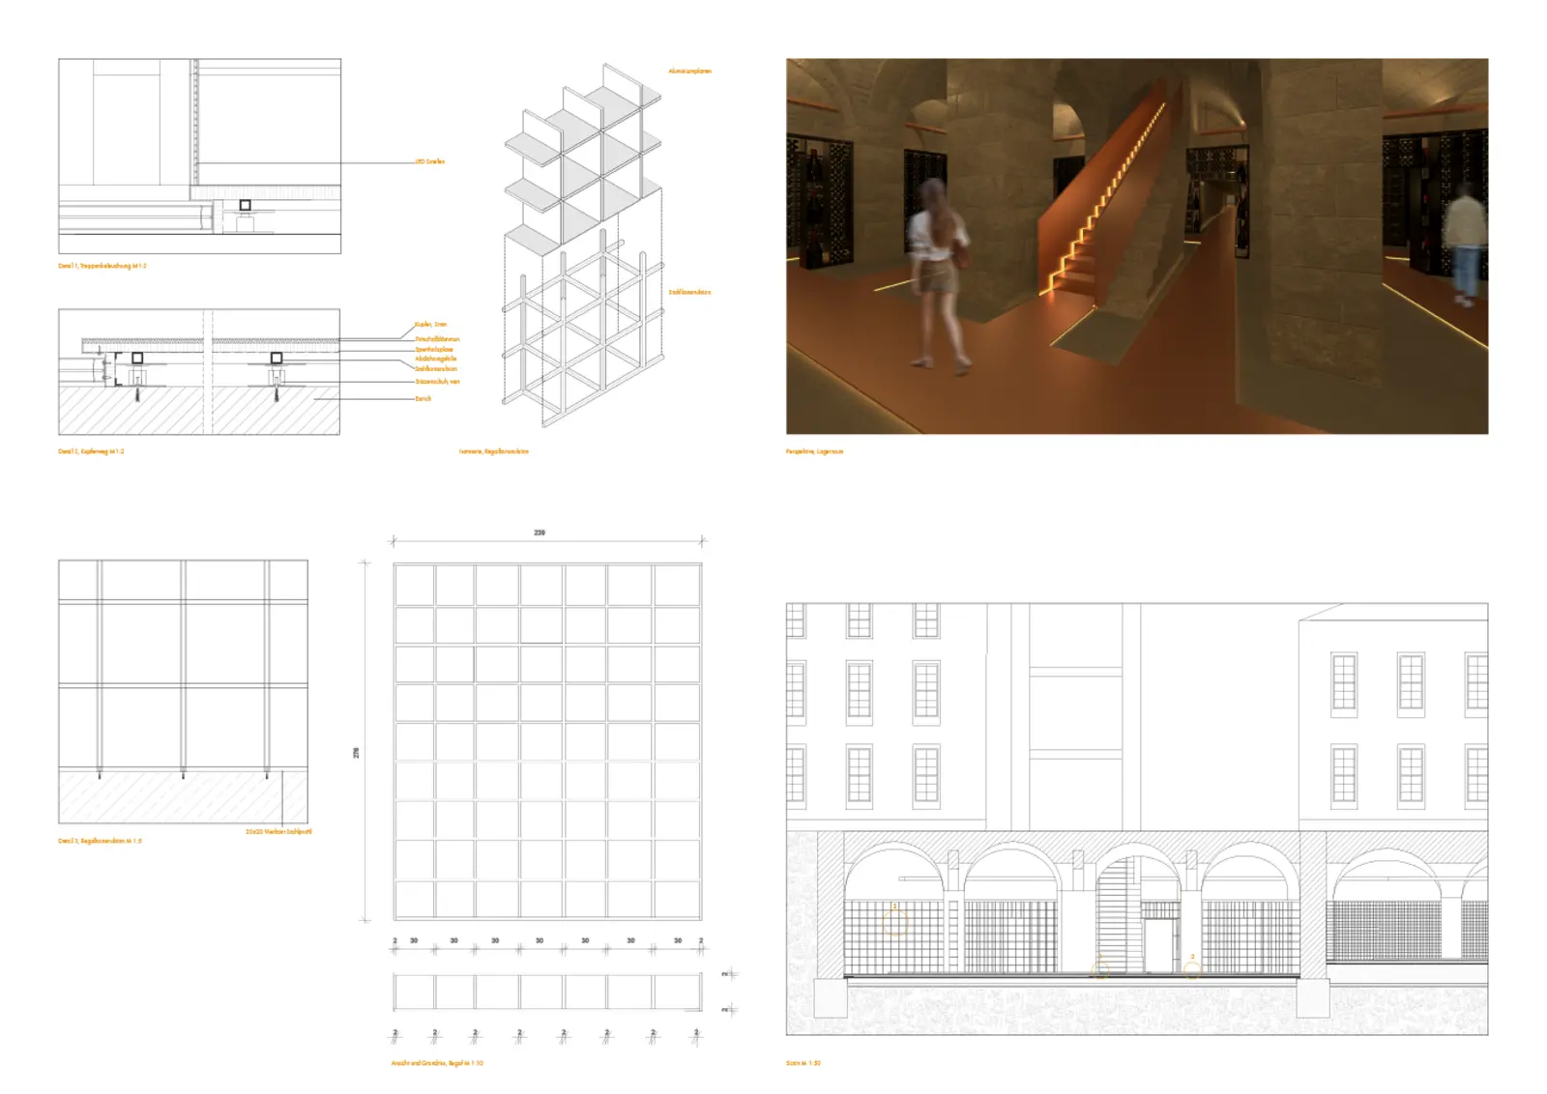Click the Vierkant Stahlprofil annotation label
The image size is (1547, 1094).
278,831
